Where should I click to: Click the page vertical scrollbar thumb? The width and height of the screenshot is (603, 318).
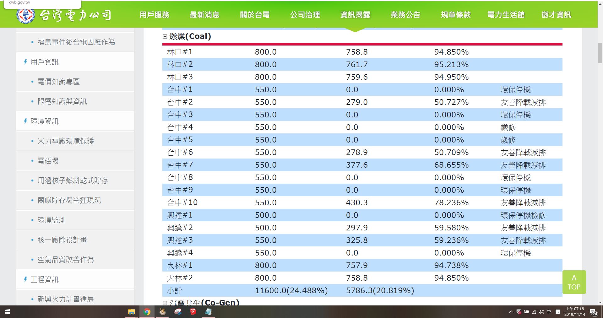pos(600,53)
